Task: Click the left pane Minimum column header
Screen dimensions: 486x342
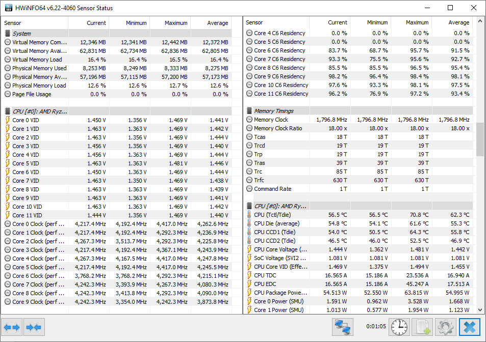Action: tap(130, 23)
